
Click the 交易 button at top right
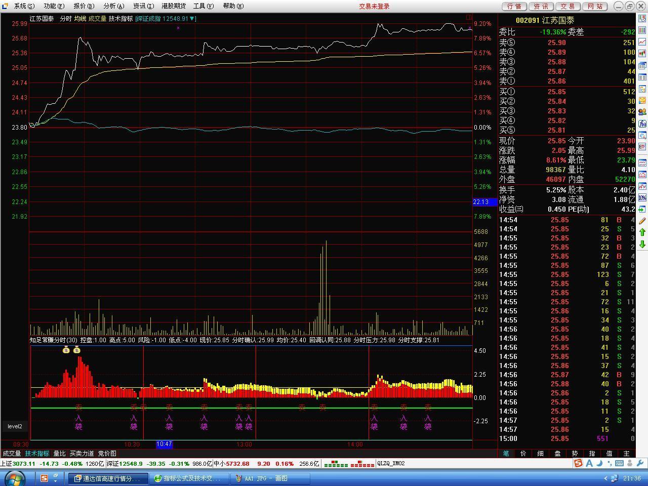(568, 6)
